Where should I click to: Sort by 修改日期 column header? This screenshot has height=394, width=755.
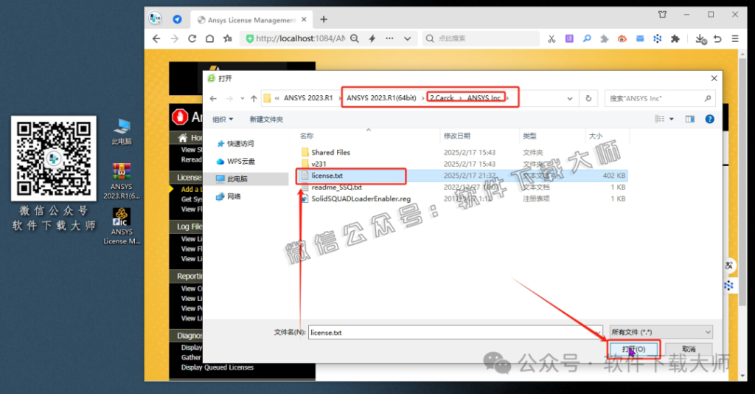pyautogui.click(x=457, y=136)
